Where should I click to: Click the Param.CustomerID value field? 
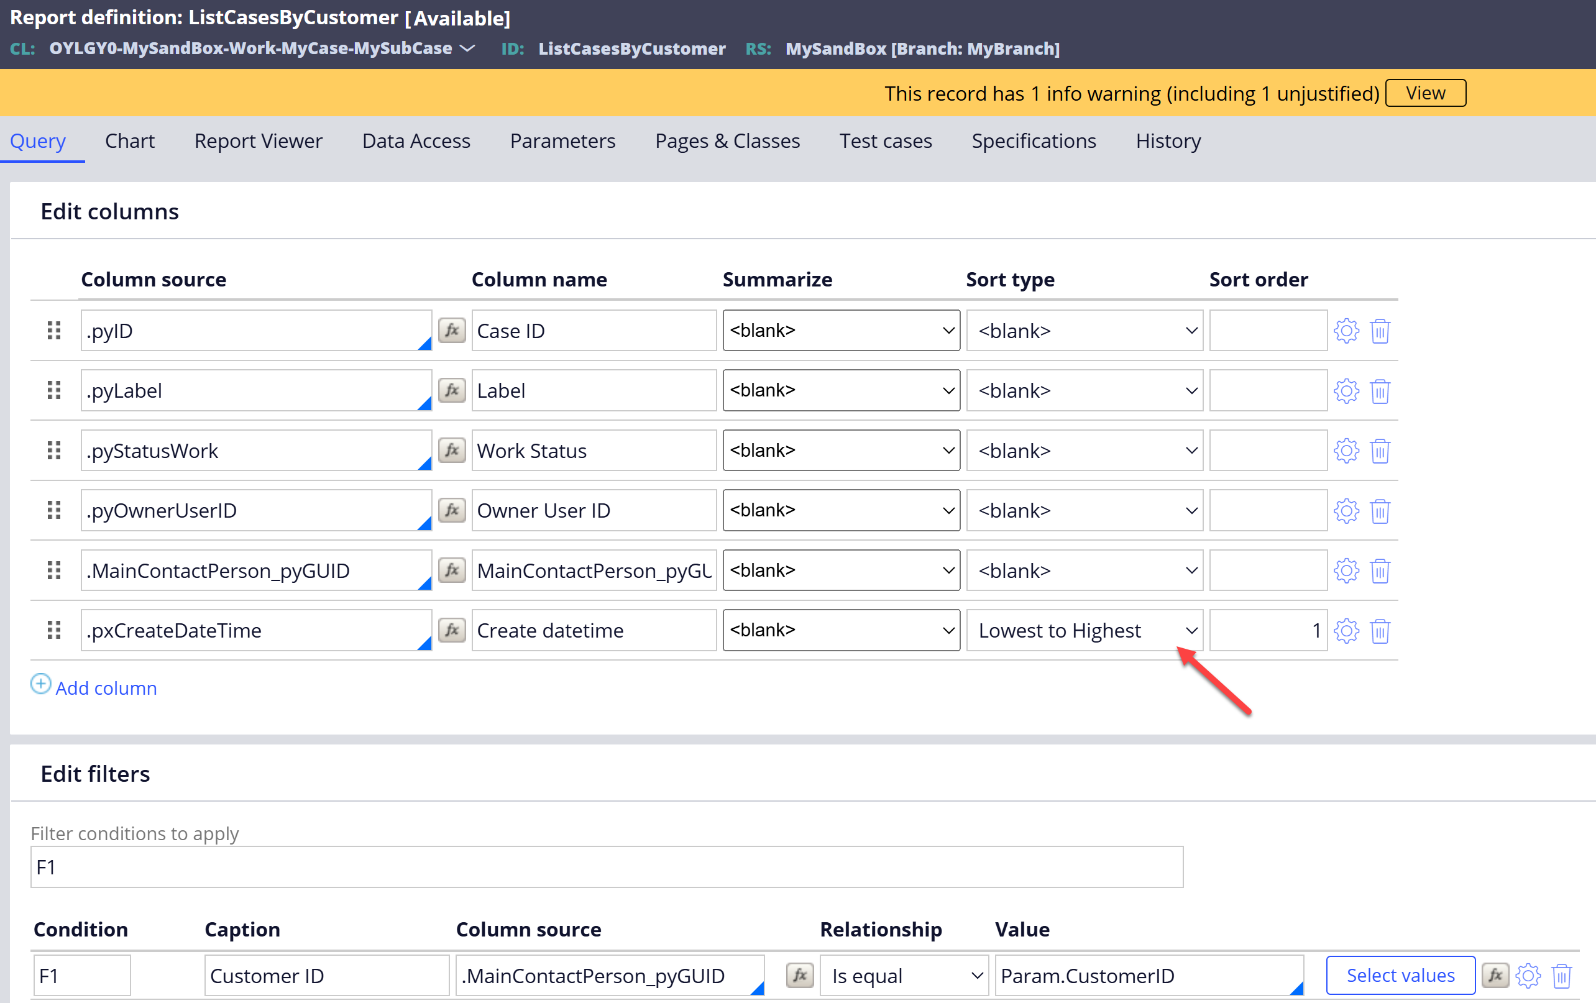coord(1149,975)
